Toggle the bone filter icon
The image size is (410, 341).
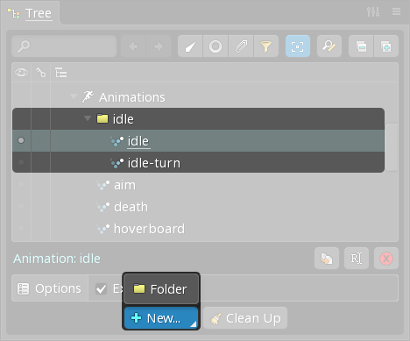[x=190, y=46]
